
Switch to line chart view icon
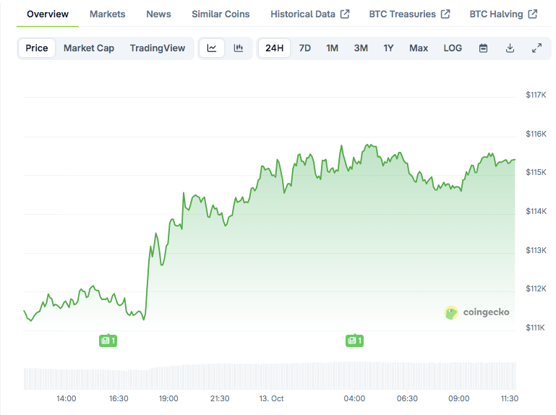pos(212,48)
